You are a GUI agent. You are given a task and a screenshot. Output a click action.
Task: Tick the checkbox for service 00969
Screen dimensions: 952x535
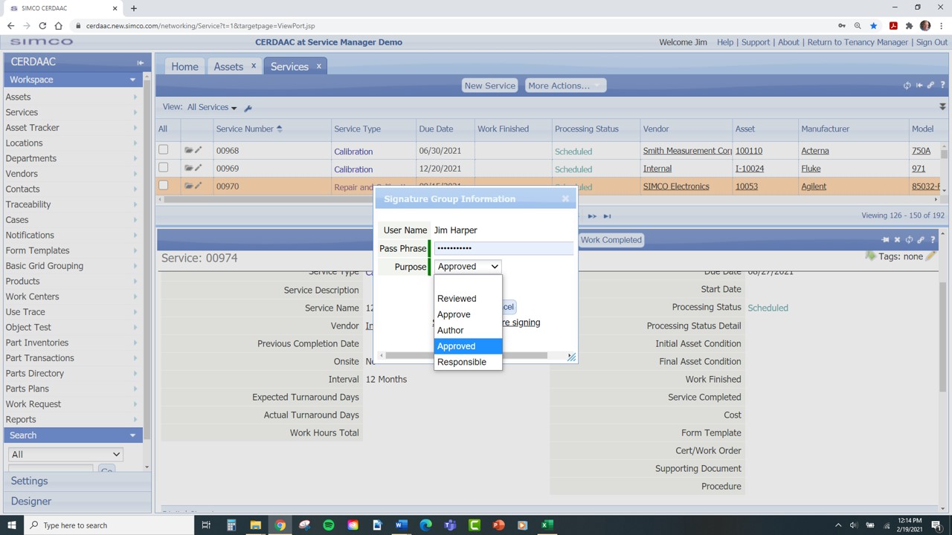(x=164, y=168)
